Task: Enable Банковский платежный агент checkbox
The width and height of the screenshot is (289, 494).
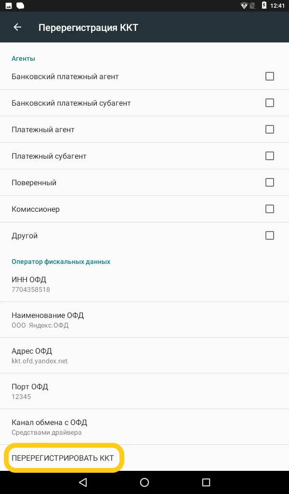Action: (270, 76)
